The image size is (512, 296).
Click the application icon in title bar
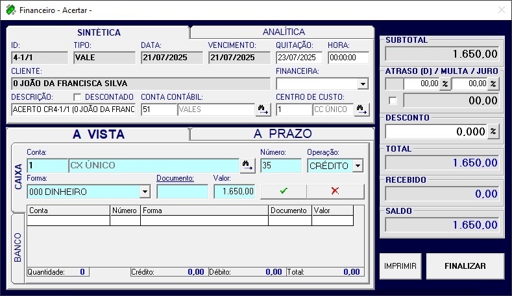tap(11, 10)
